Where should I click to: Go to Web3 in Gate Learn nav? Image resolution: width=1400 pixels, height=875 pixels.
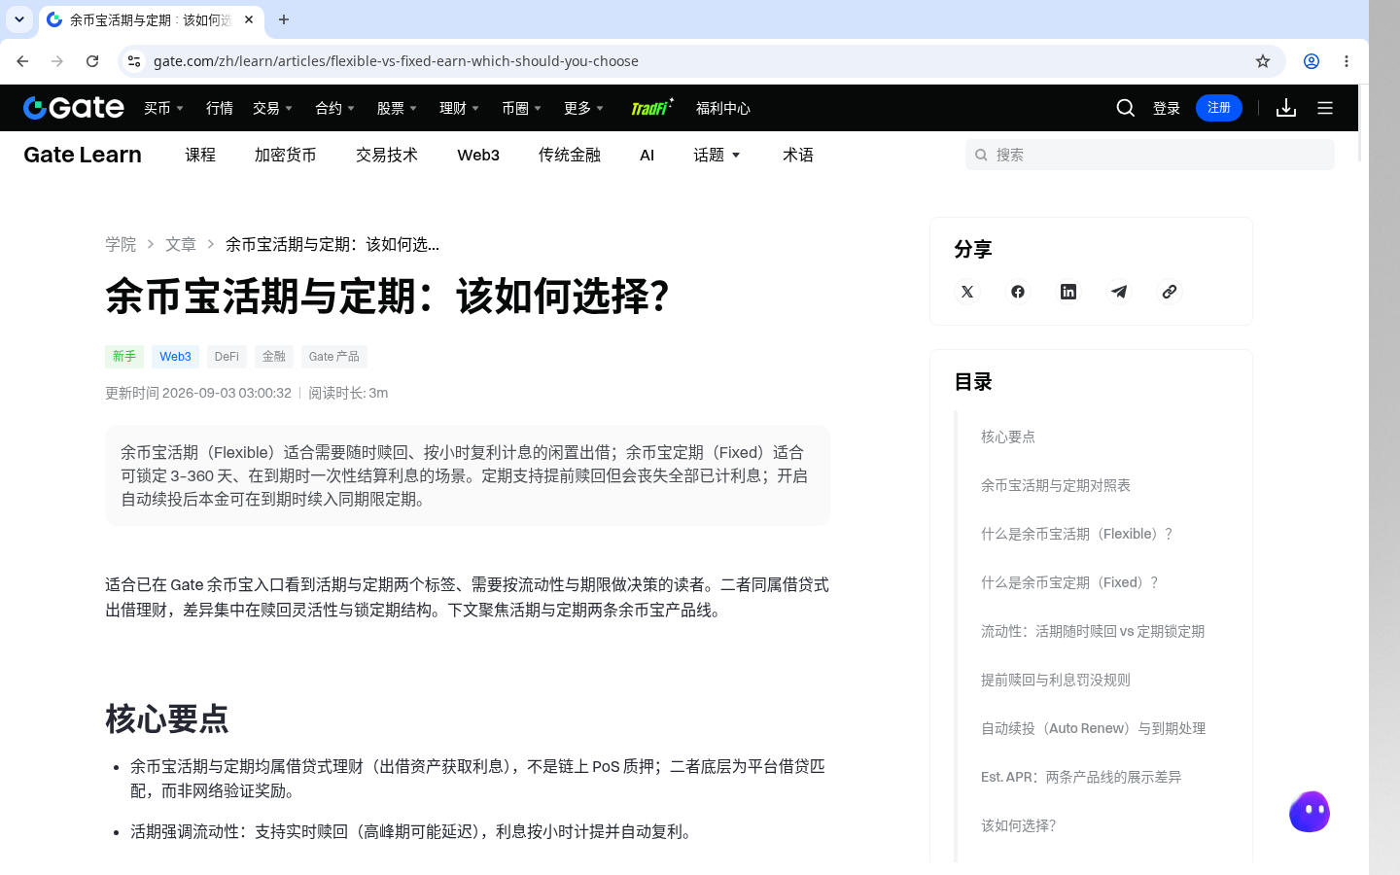(x=478, y=155)
